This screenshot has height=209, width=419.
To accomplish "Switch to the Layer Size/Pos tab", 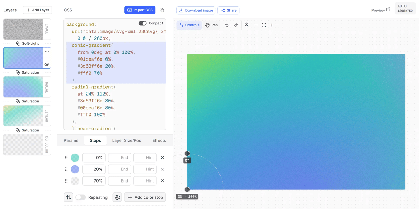I will pos(127,140).
